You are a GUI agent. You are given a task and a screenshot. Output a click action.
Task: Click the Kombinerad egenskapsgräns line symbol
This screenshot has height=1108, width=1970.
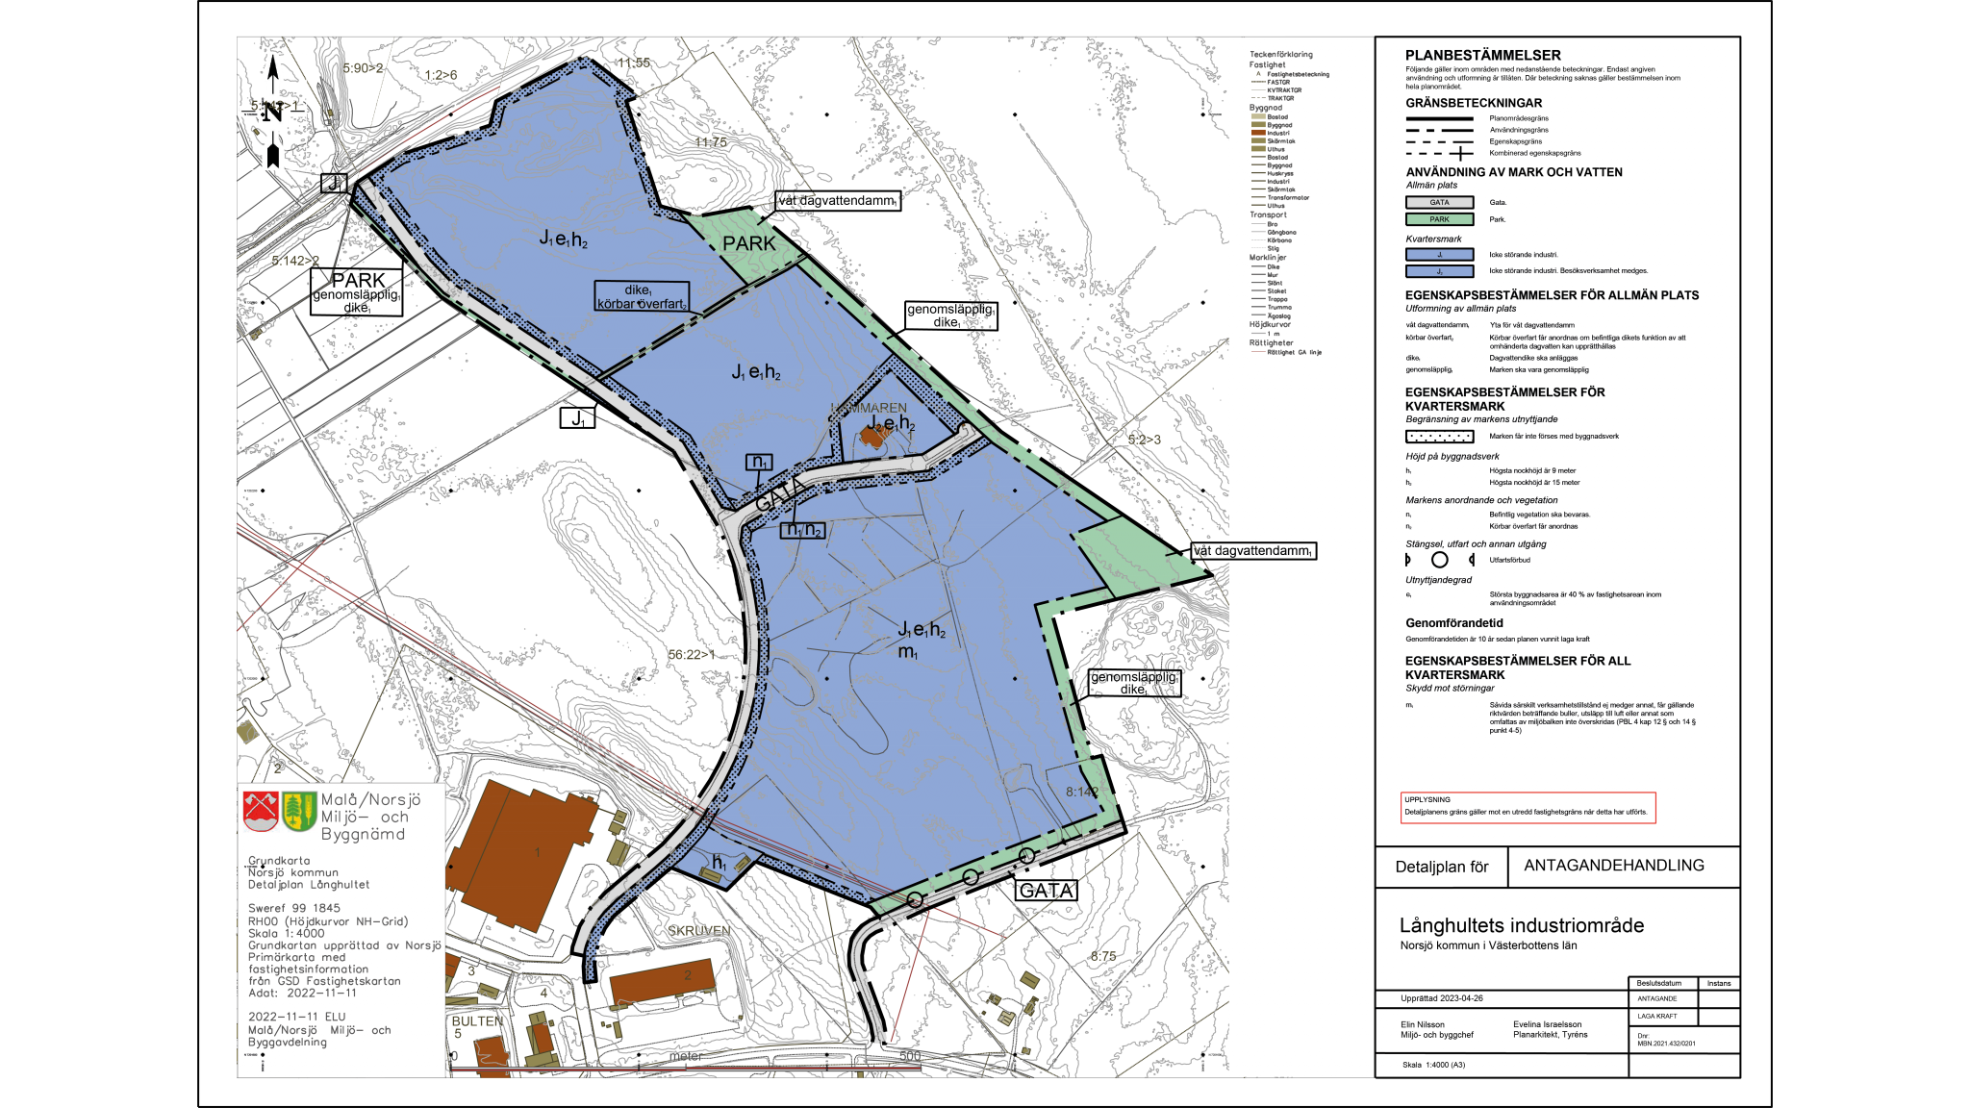tap(1439, 153)
